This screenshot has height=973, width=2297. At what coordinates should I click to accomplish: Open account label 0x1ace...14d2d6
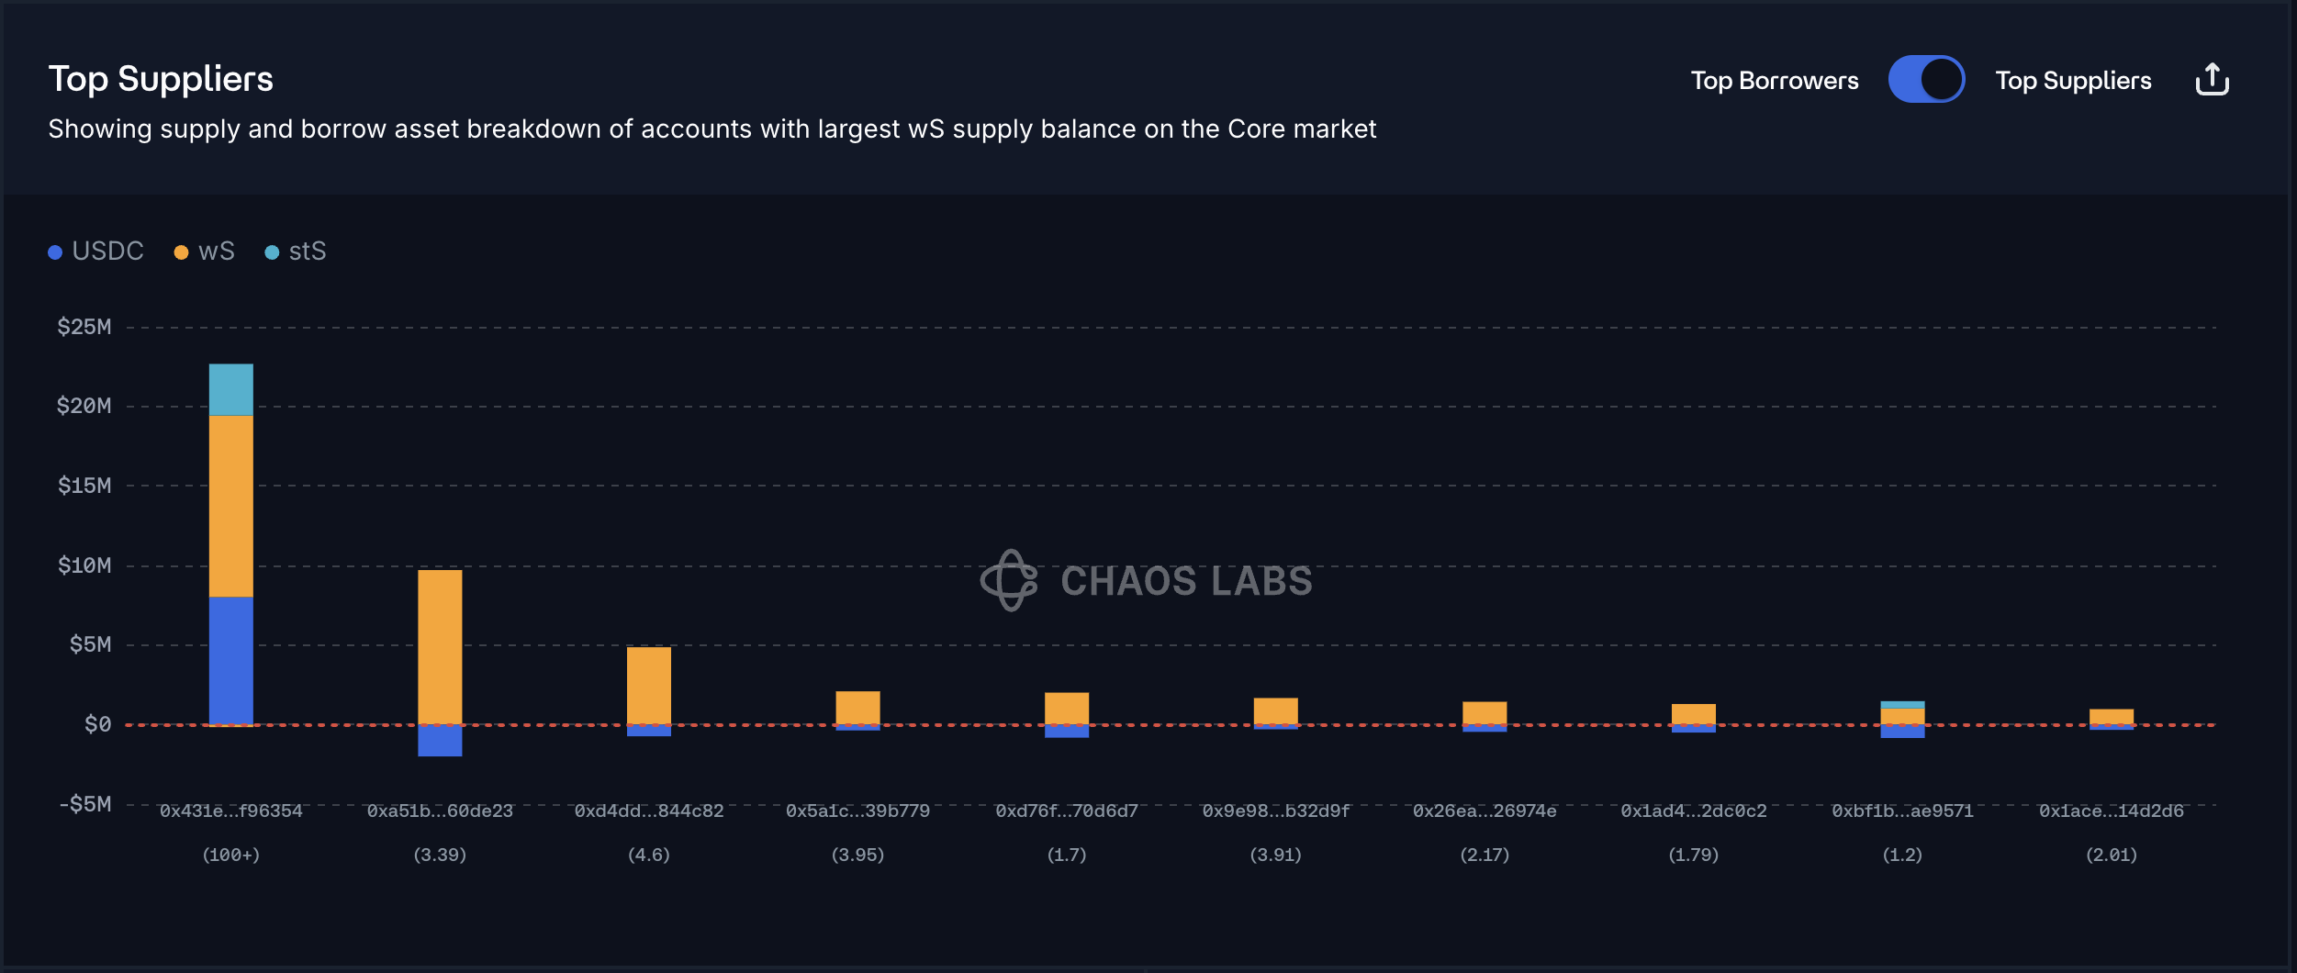click(x=2111, y=811)
